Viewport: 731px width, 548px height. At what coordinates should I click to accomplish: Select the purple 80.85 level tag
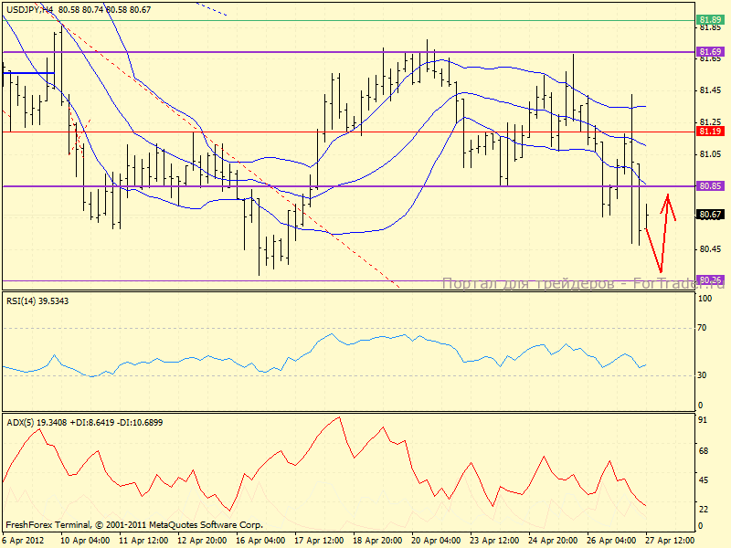coord(710,186)
